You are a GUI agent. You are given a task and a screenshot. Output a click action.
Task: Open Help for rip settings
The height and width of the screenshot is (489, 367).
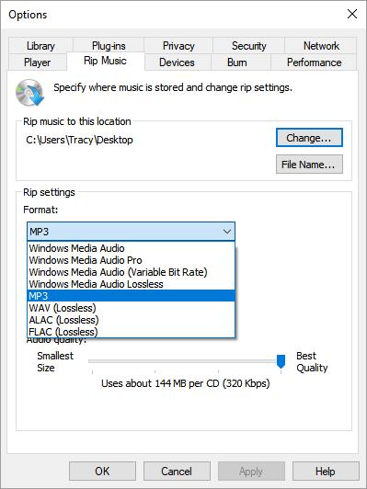[x=326, y=471]
